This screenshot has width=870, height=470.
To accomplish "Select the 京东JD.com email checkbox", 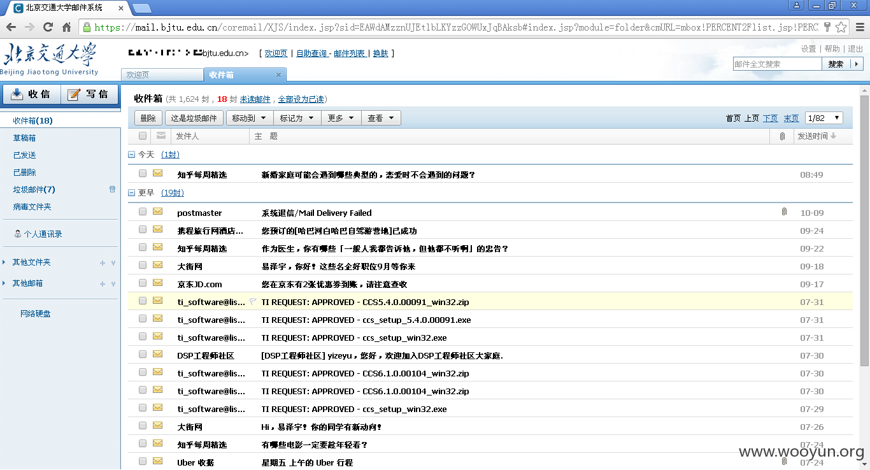I will tap(143, 283).
